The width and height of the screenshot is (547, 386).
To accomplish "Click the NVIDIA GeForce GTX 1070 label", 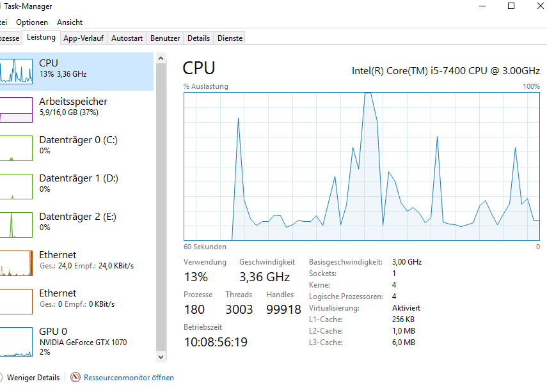I will click(83, 343).
